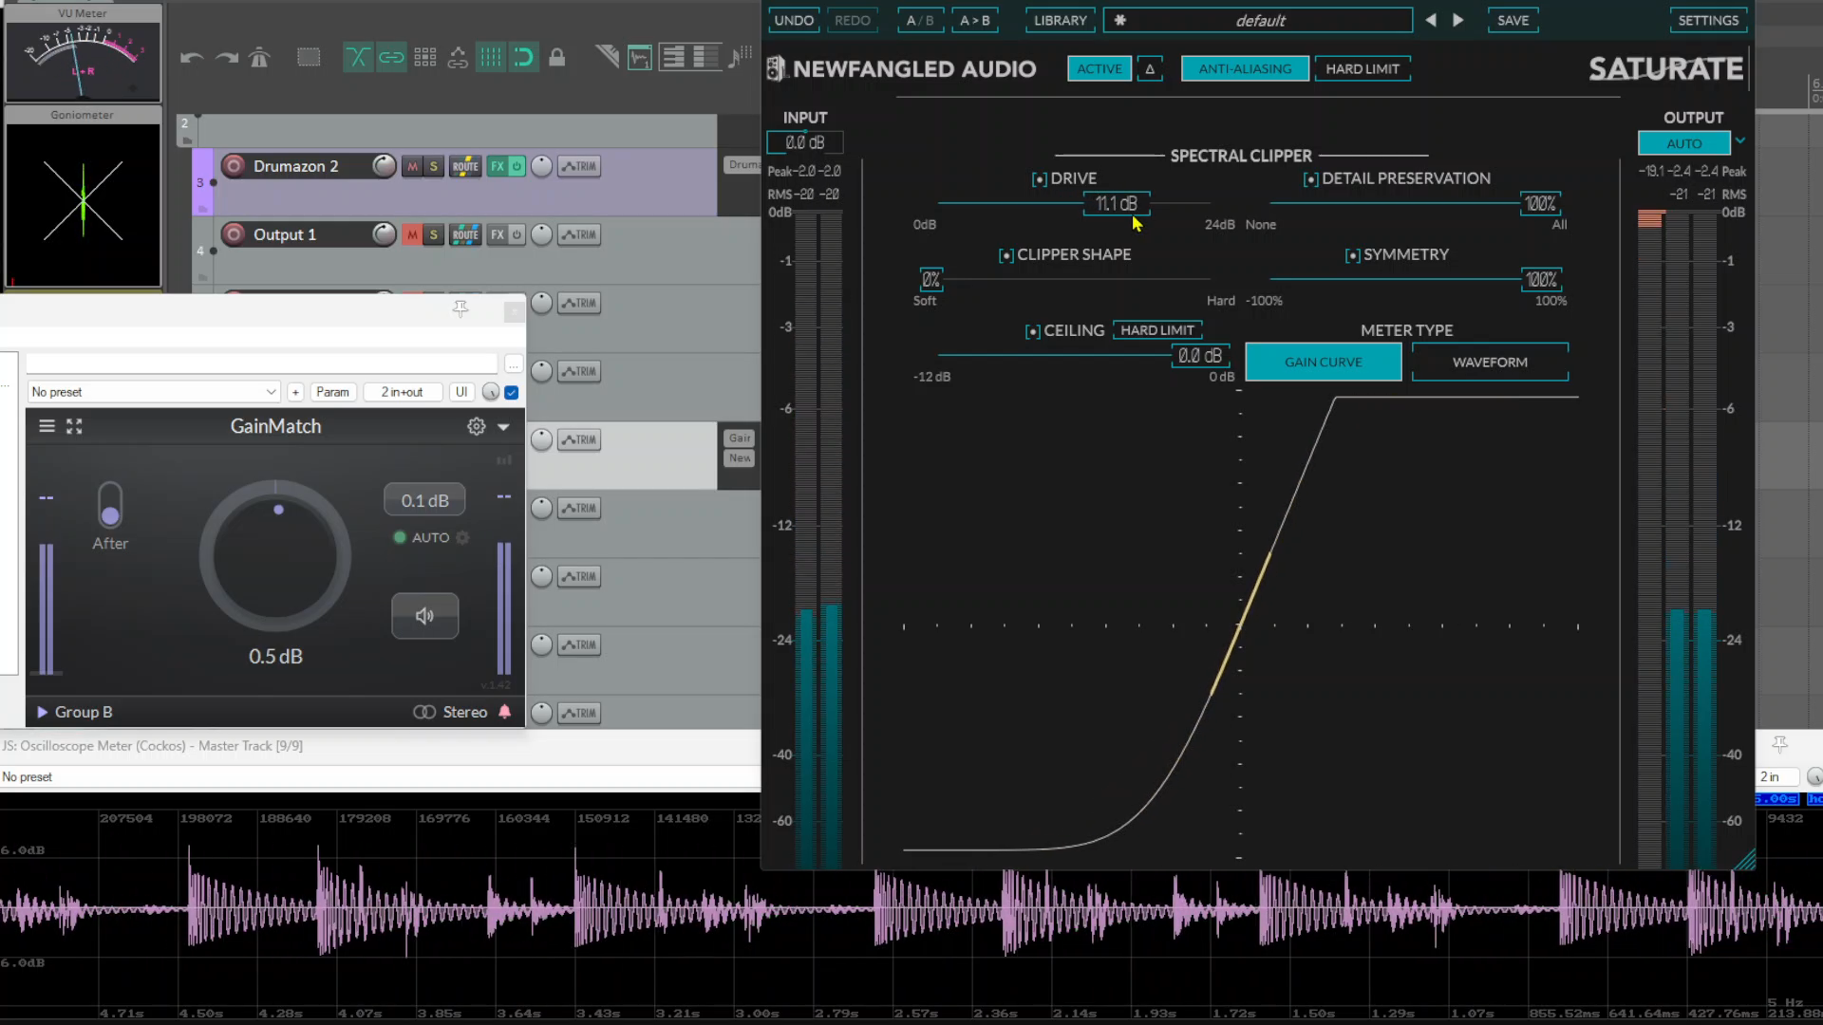
Task: Click the Saturate SETTINGS button
Action: 1707,20
